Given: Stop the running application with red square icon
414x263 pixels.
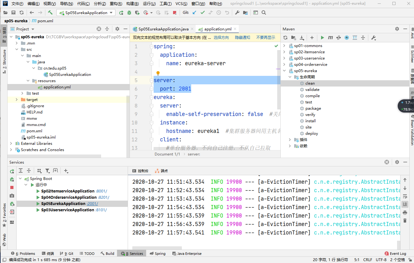Looking at the screenshot, I should pos(175,12).
